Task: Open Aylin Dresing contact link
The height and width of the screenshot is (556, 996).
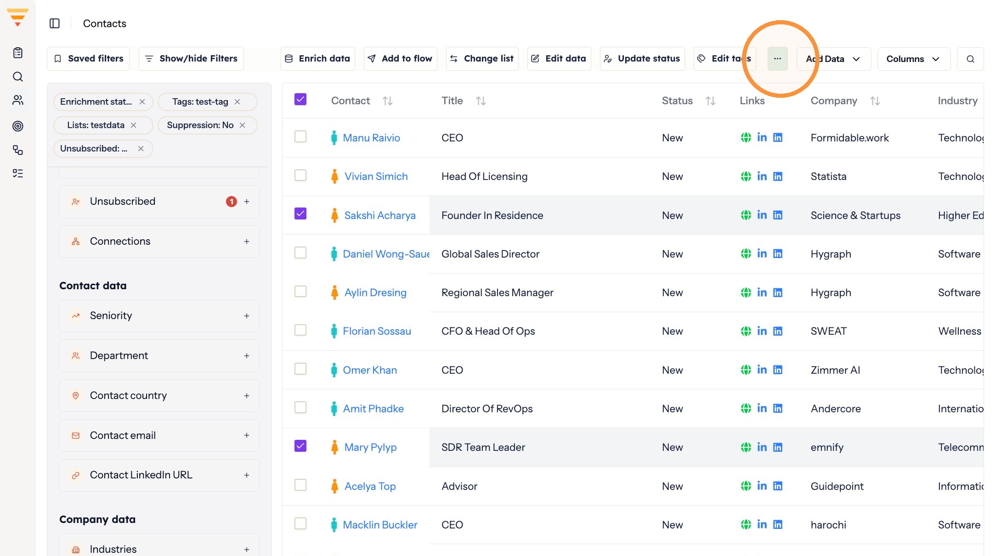Action: point(375,292)
